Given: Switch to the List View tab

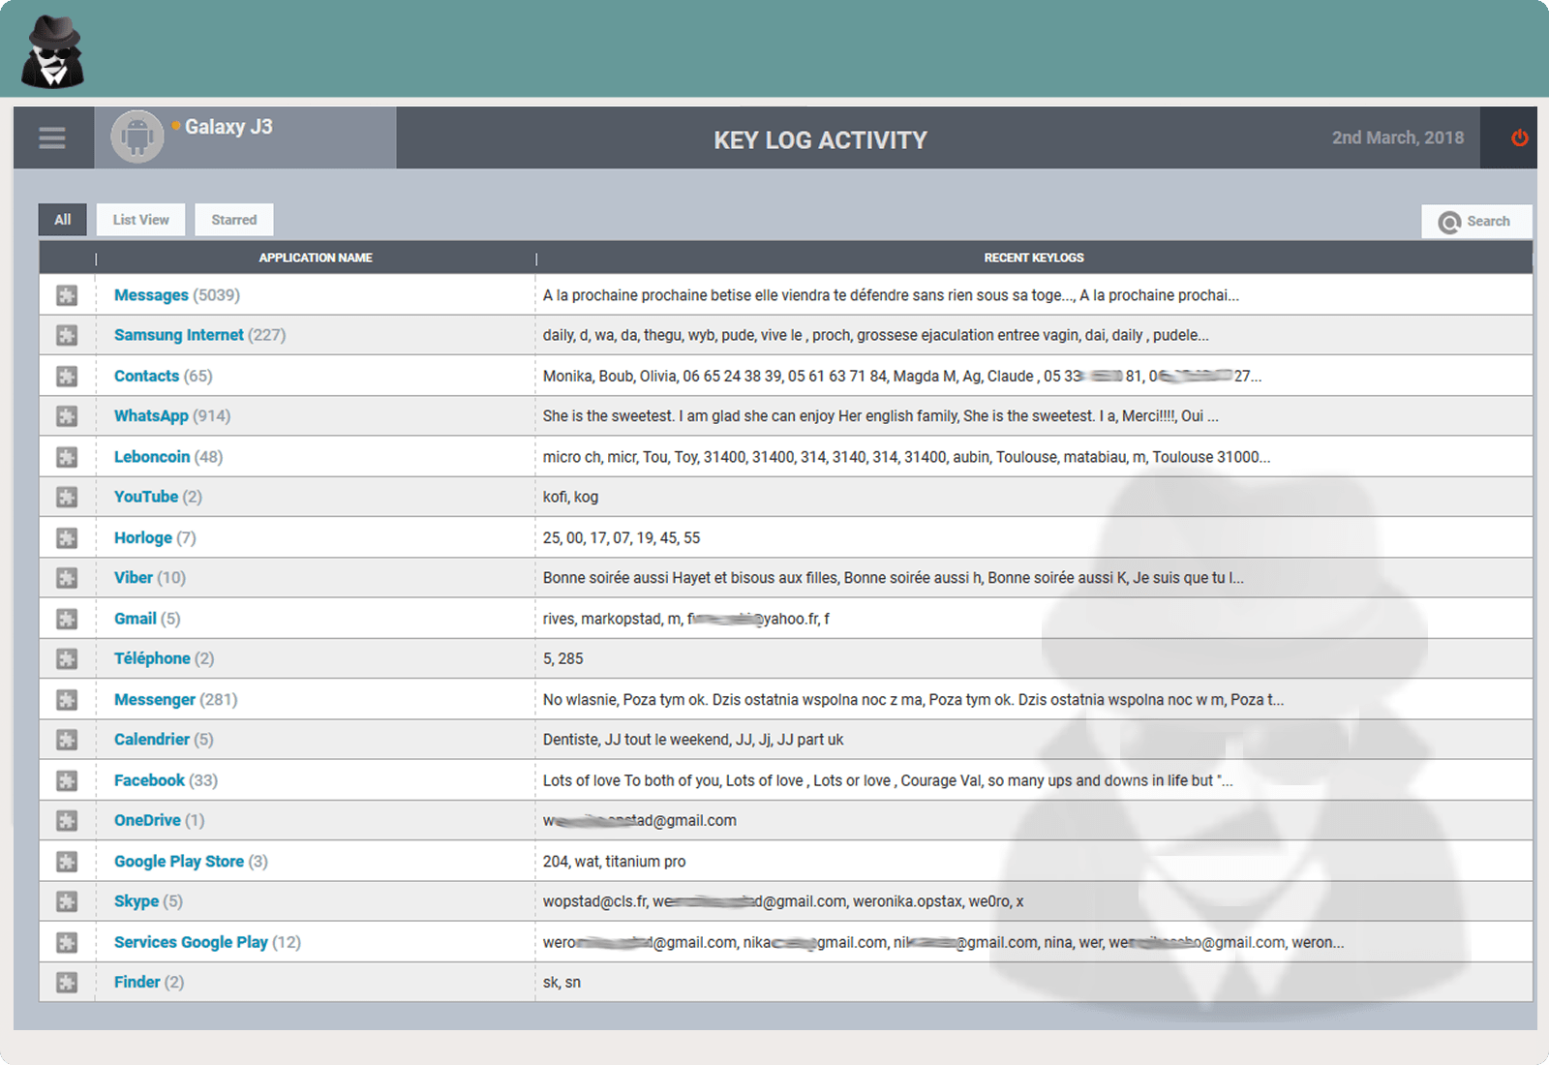Looking at the screenshot, I should (x=141, y=220).
